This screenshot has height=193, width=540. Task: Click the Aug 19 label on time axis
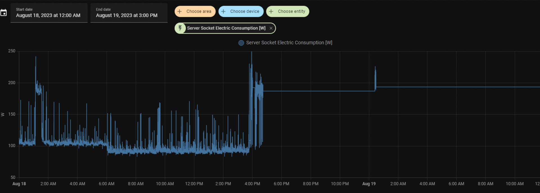click(x=369, y=184)
